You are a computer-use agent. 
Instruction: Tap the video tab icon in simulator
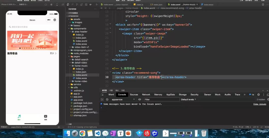tap(46, 116)
